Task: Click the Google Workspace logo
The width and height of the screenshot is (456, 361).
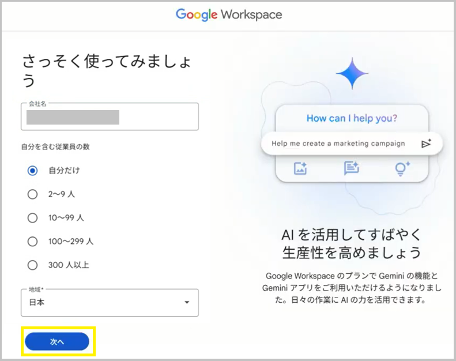Action: coord(229,14)
